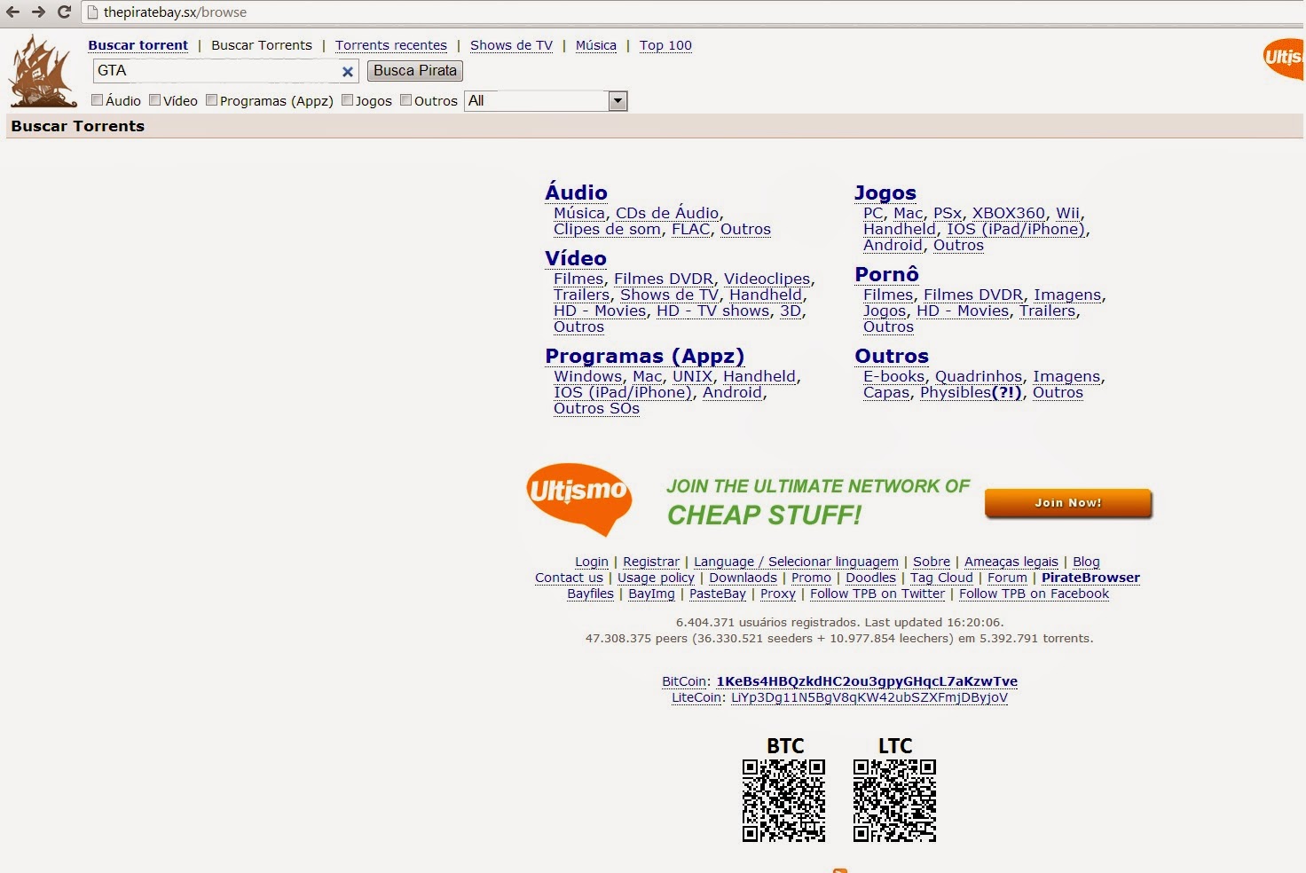Open the Jogos category heading
This screenshot has height=873, width=1306.
[885, 193]
